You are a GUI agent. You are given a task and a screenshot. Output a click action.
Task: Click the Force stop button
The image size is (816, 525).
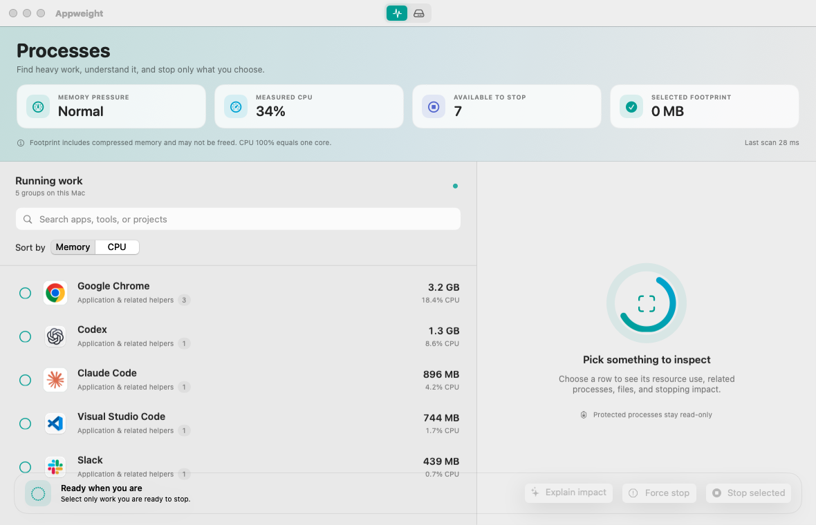pos(659,493)
